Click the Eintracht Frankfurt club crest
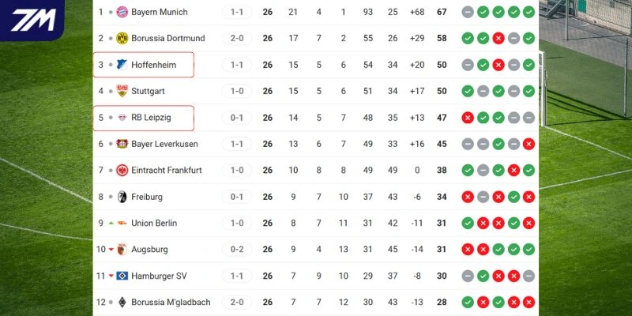Screen dimensions: 632x316 (x=122, y=171)
